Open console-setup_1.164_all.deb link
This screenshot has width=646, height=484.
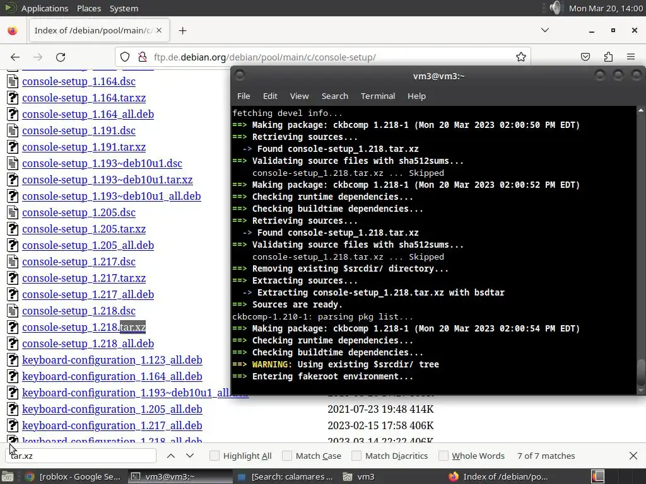(88, 115)
